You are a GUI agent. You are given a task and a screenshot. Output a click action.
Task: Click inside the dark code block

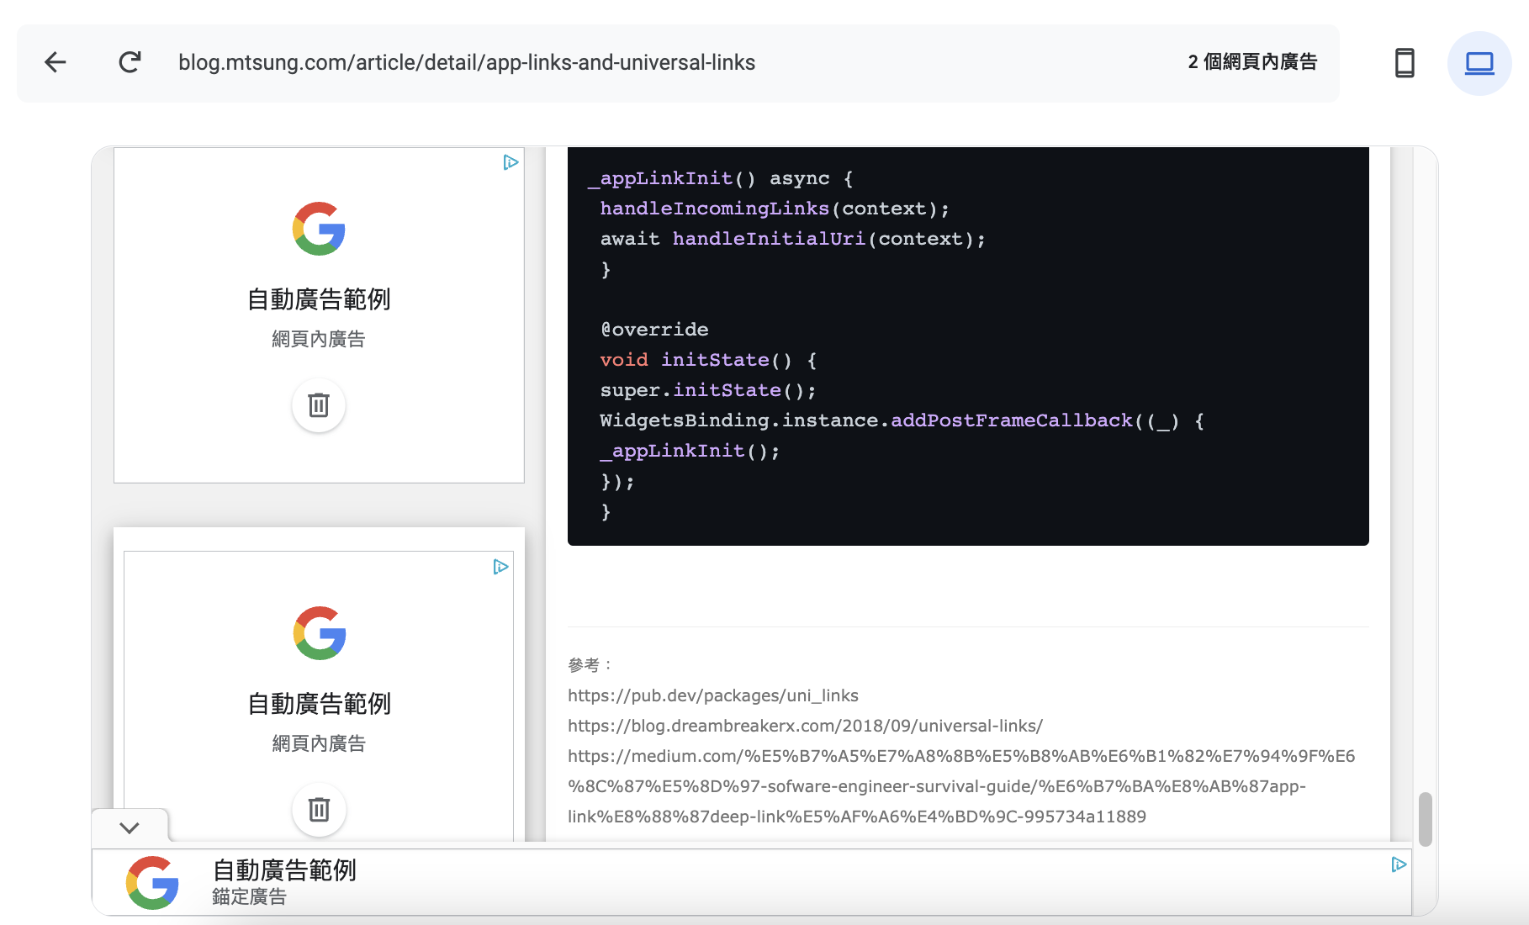coord(967,345)
